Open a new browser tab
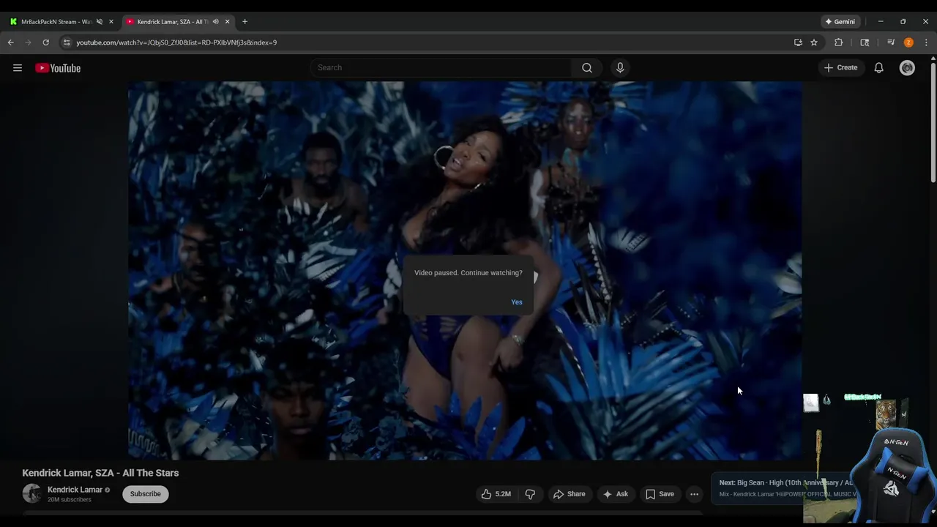 [244, 21]
